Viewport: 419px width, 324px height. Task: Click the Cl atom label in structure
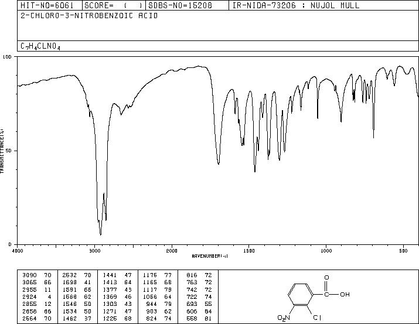click(317, 318)
